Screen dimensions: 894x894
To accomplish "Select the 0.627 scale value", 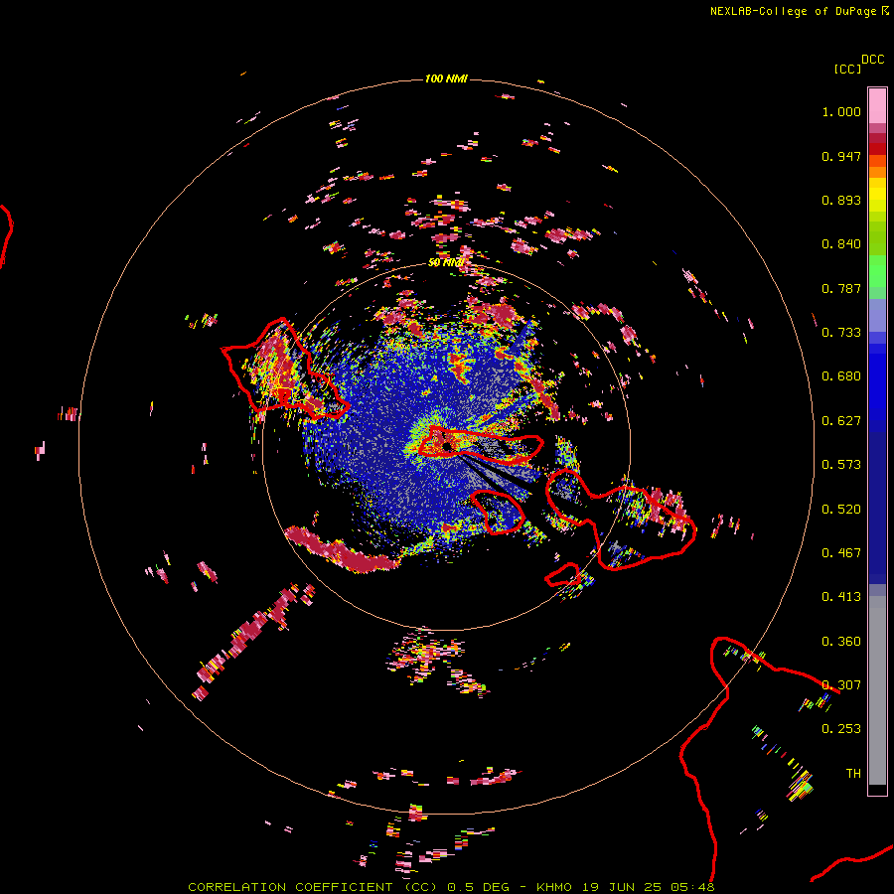I will pos(841,421).
